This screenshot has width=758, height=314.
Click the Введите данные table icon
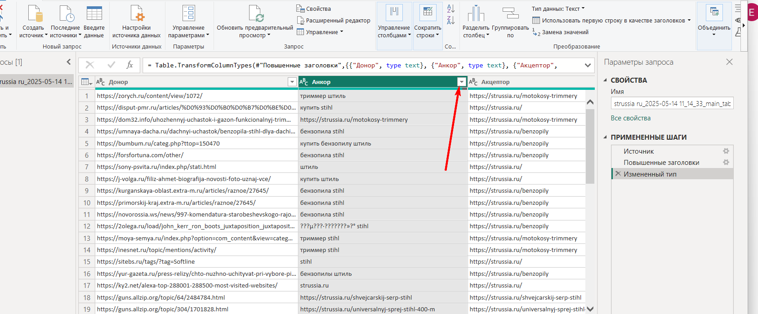[x=94, y=14]
